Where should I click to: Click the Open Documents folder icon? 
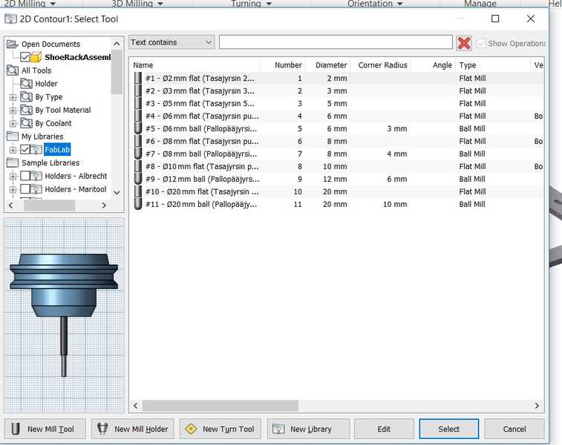point(13,44)
